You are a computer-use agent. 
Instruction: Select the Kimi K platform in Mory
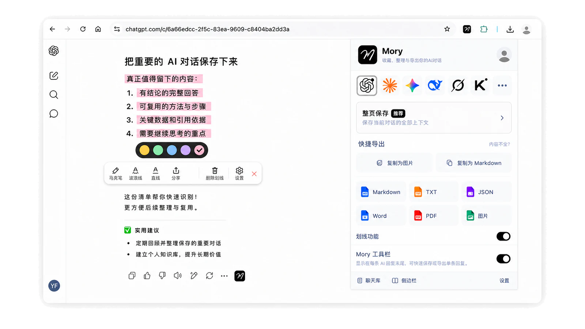click(480, 86)
